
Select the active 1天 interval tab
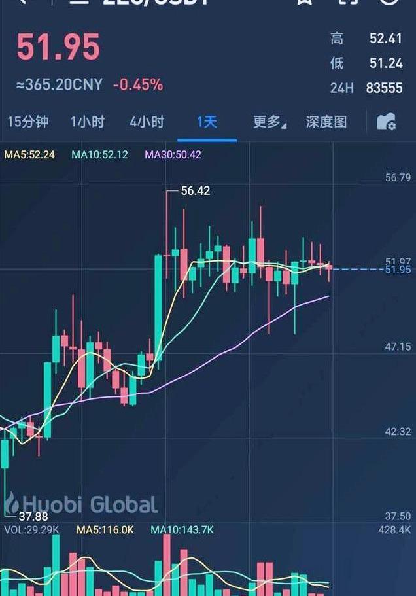tap(207, 122)
